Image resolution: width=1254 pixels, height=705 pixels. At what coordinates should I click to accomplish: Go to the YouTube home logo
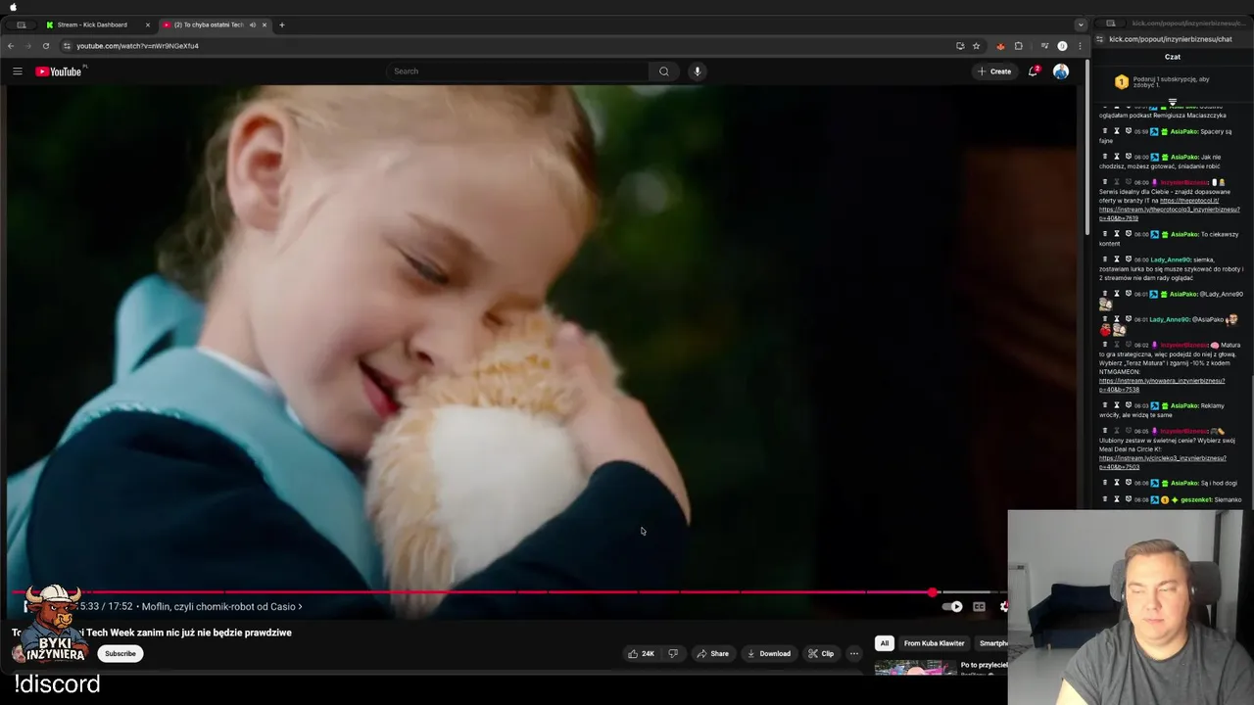click(x=59, y=71)
